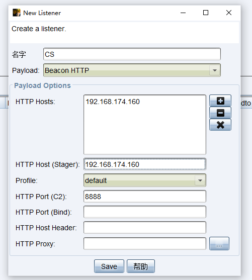
Task: Clear all HTTP hosts with X icon
Action: pos(220,125)
